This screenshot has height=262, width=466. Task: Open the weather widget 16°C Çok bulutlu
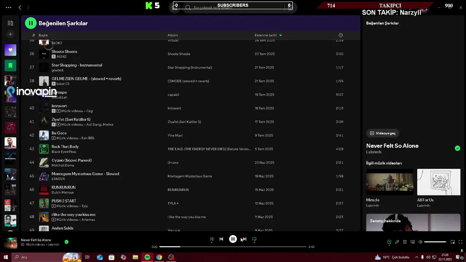(x=392, y=257)
